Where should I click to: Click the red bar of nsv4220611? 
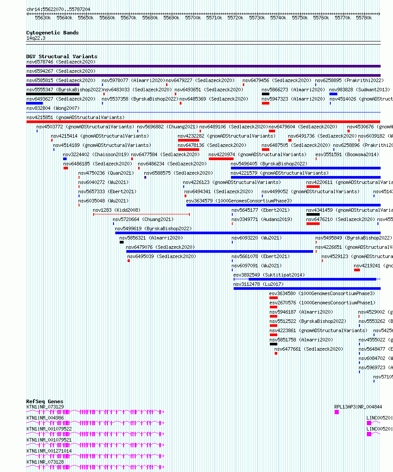(x=313, y=187)
